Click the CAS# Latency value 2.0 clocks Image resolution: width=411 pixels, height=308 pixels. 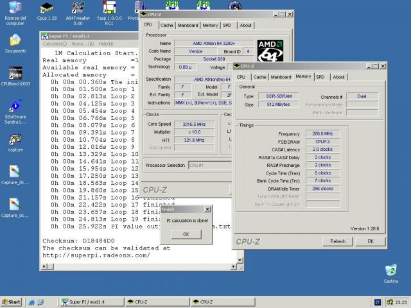click(322, 150)
